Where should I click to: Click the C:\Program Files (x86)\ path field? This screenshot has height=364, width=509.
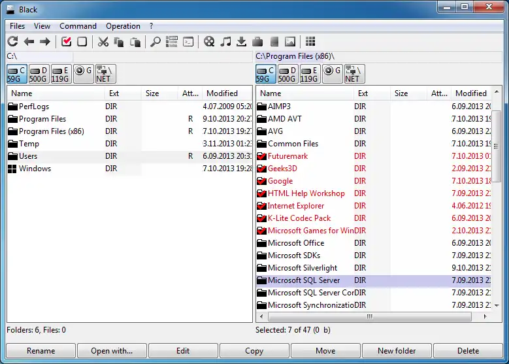[378, 56]
